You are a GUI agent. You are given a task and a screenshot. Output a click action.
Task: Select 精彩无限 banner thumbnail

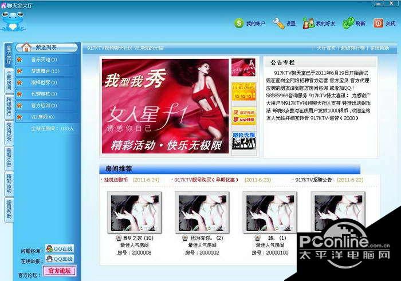click(x=243, y=141)
